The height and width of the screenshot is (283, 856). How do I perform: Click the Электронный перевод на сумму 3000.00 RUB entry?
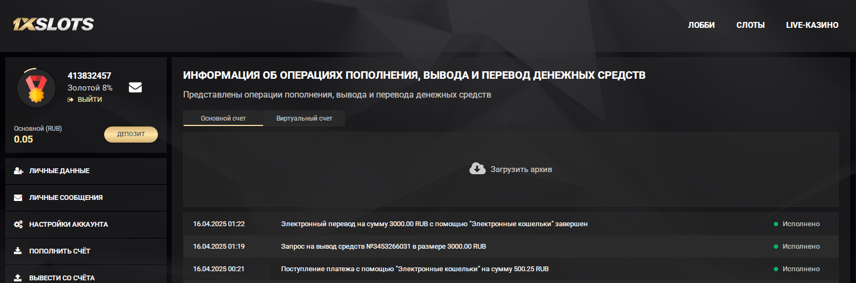pos(434,224)
